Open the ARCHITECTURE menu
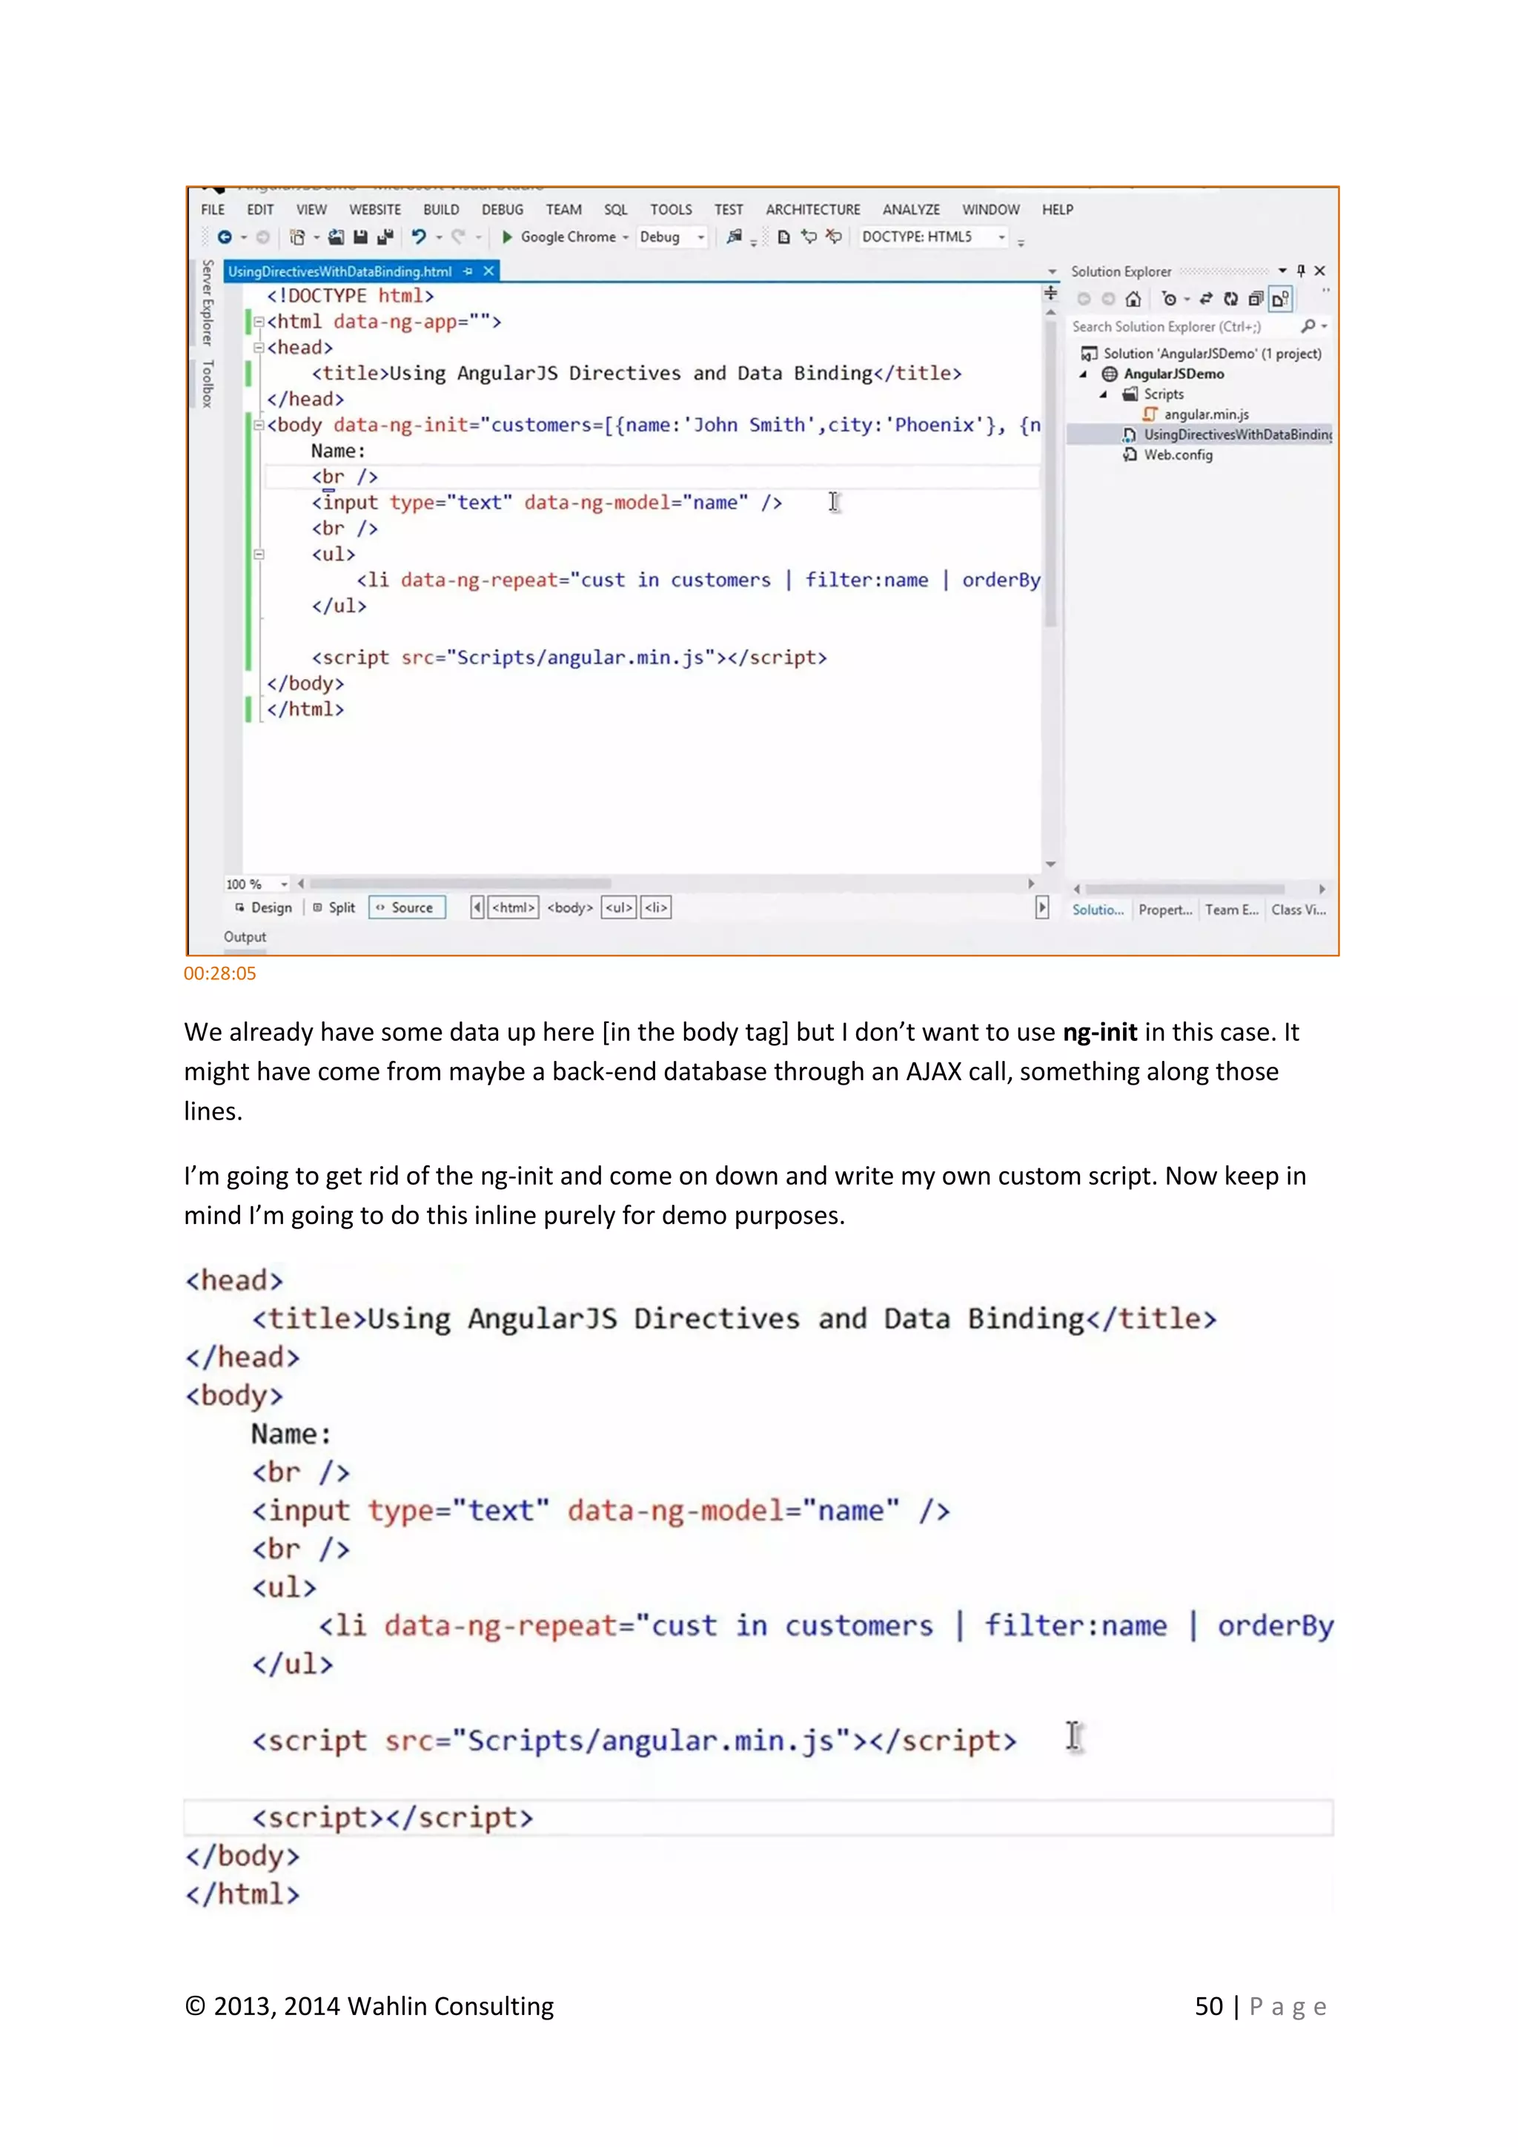 [813, 210]
